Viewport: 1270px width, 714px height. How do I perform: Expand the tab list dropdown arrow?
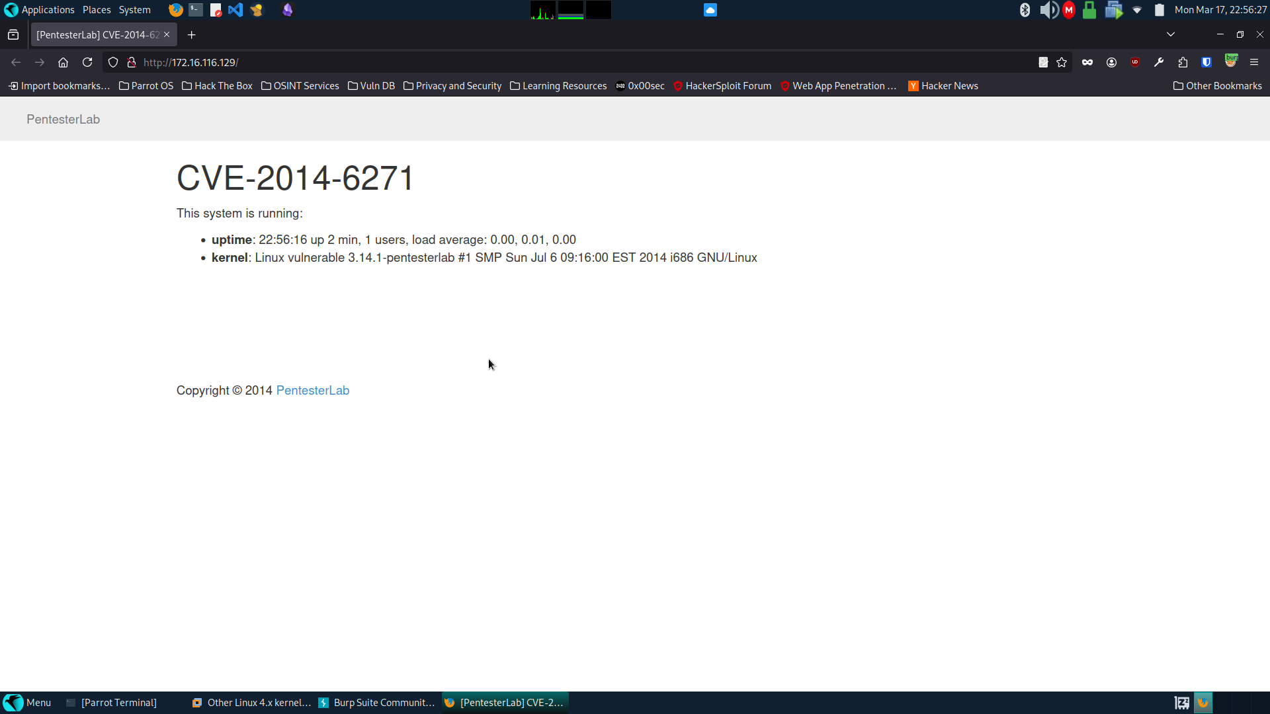click(1171, 34)
